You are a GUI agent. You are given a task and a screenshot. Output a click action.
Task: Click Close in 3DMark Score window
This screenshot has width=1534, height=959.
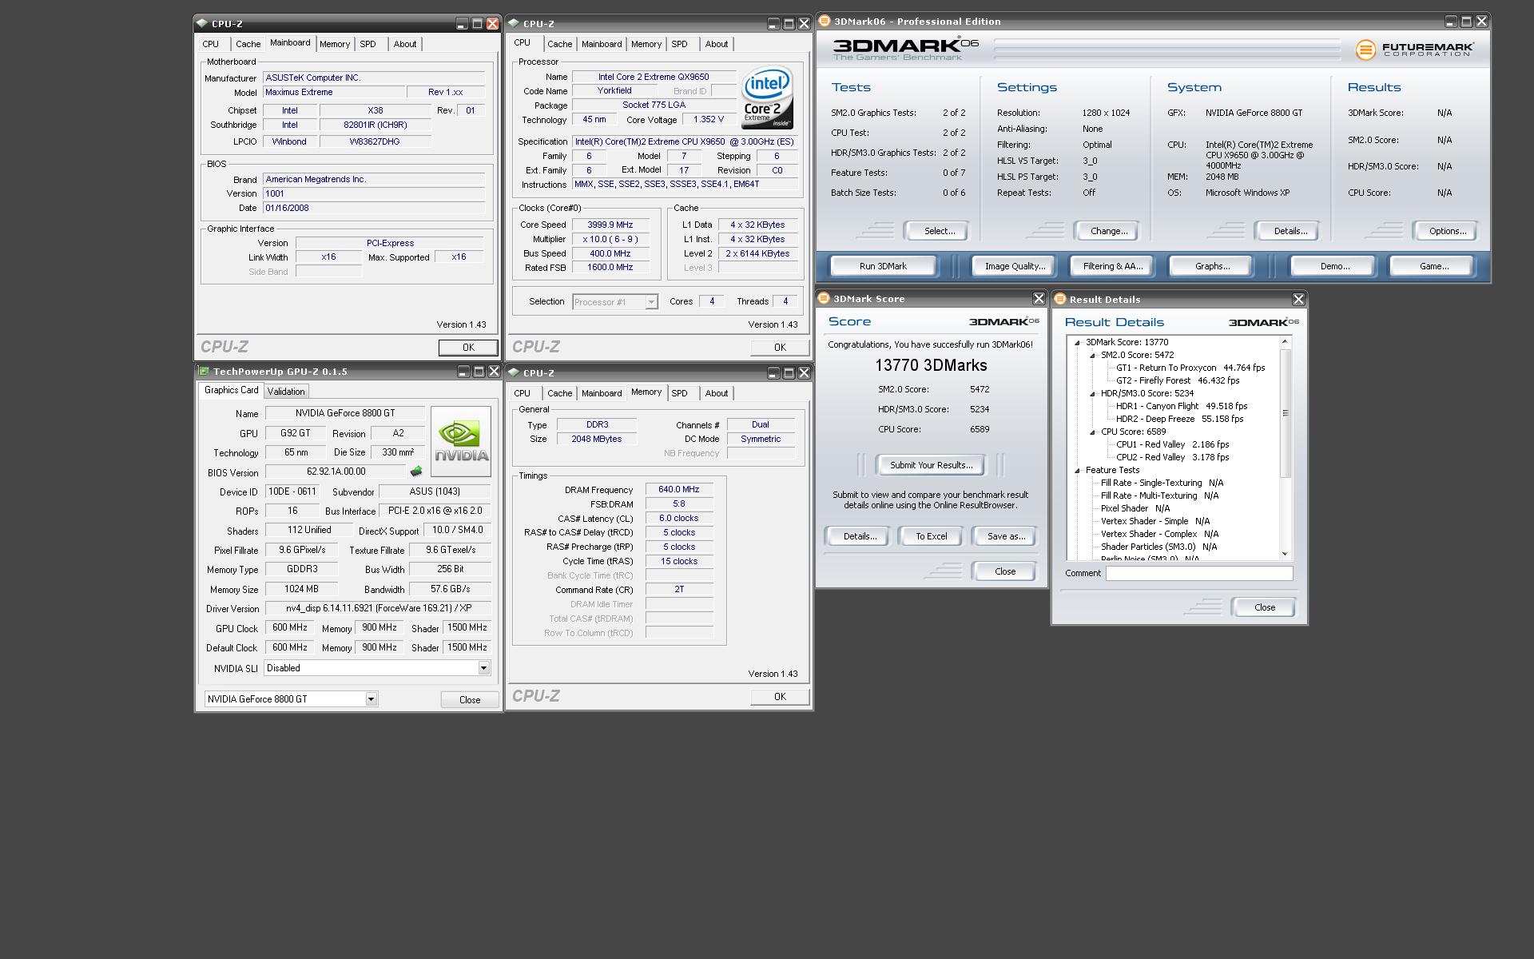(1005, 571)
